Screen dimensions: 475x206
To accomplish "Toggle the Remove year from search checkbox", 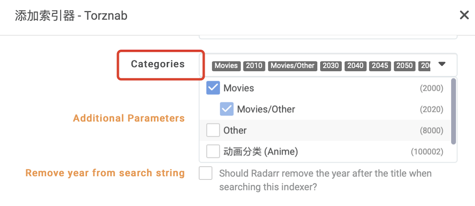I will [206, 173].
